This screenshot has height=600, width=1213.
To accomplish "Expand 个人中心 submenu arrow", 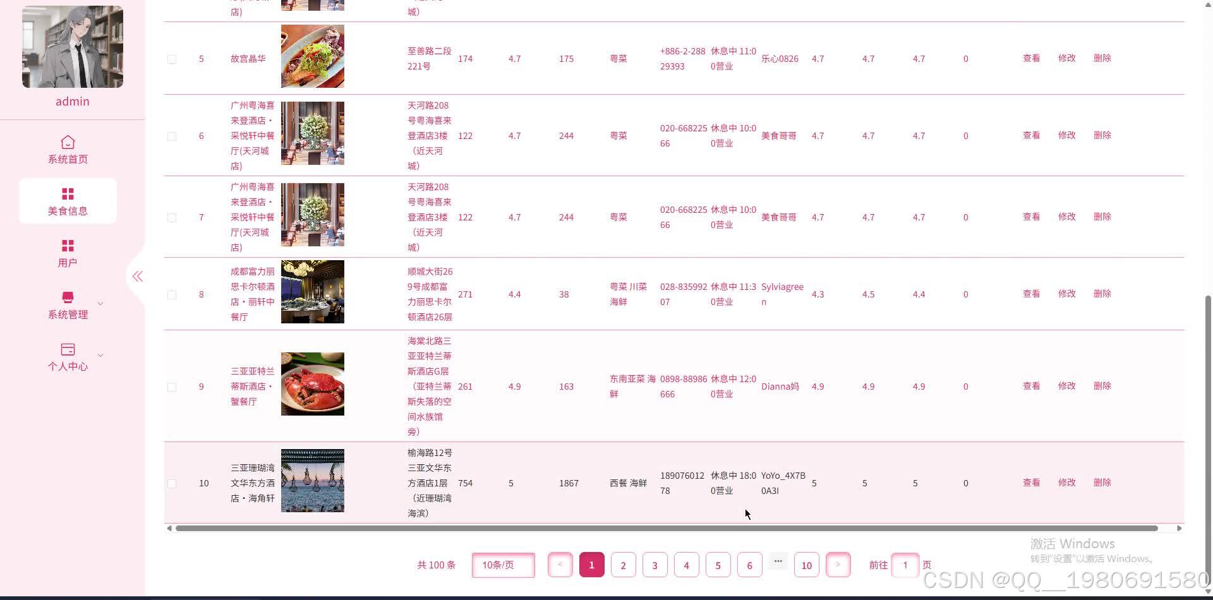I will pos(100,356).
